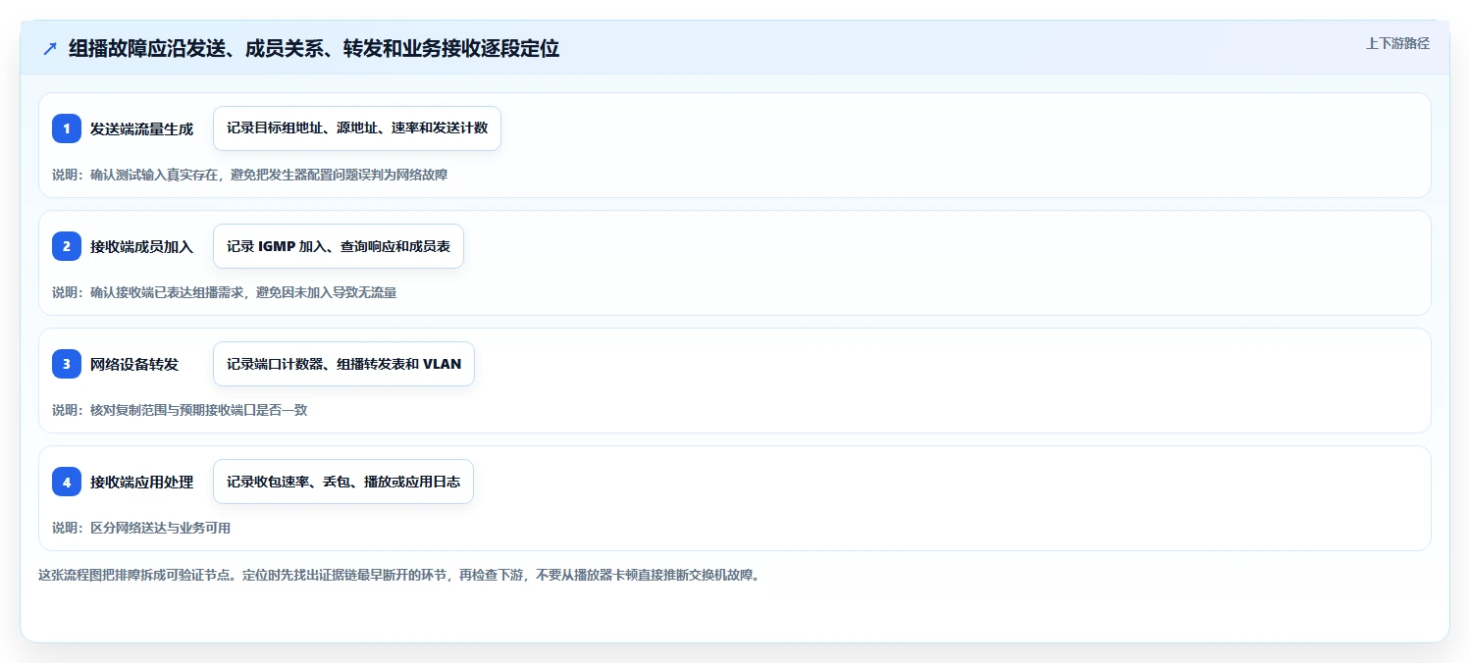Click the 记录 IGMP 加入、查询响应和成员表 chip
1470x663 pixels.
(x=339, y=246)
